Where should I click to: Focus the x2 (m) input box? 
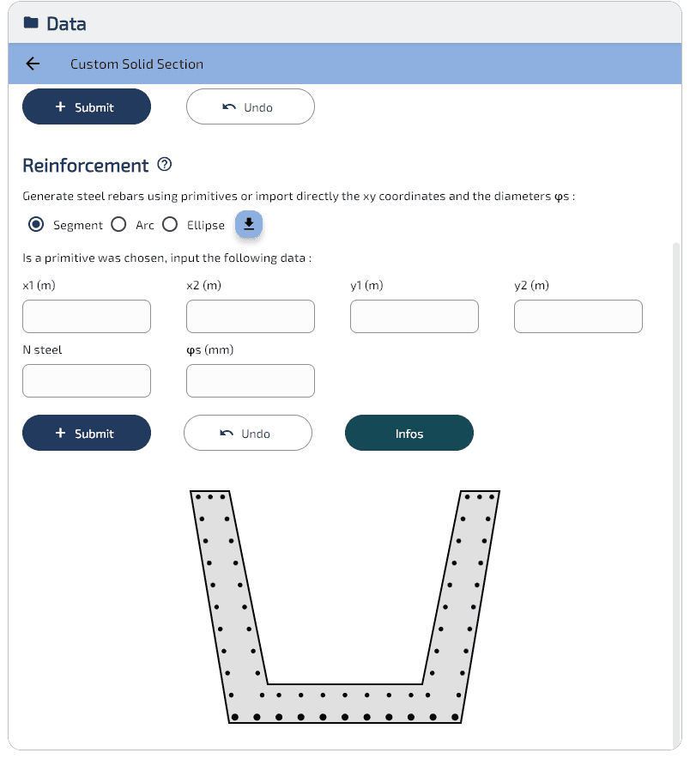pyautogui.click(x=251, y=316)
